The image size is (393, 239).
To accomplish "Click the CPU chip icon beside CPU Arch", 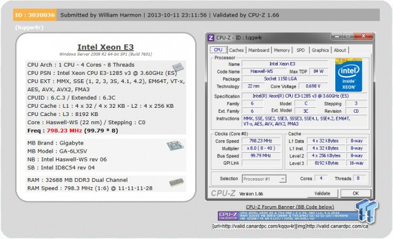I will (178, 67).
